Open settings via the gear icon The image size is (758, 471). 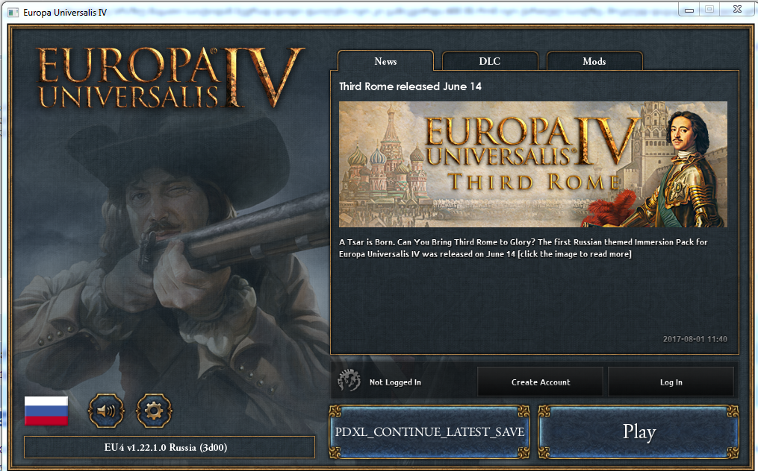[x=154, y=411]
